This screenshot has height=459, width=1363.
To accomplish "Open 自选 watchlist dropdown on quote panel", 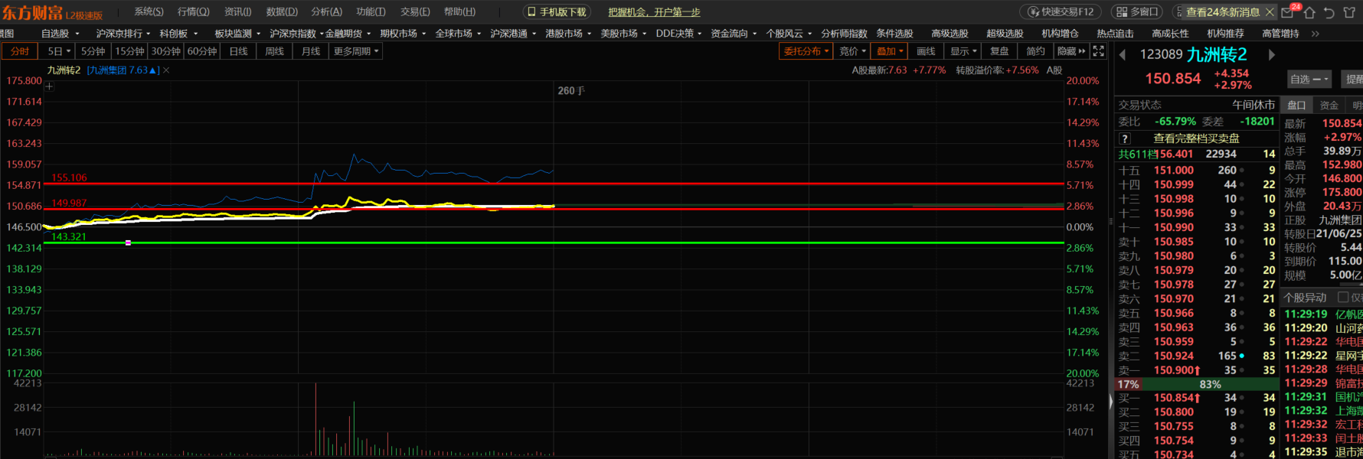I will point(1309,79).
